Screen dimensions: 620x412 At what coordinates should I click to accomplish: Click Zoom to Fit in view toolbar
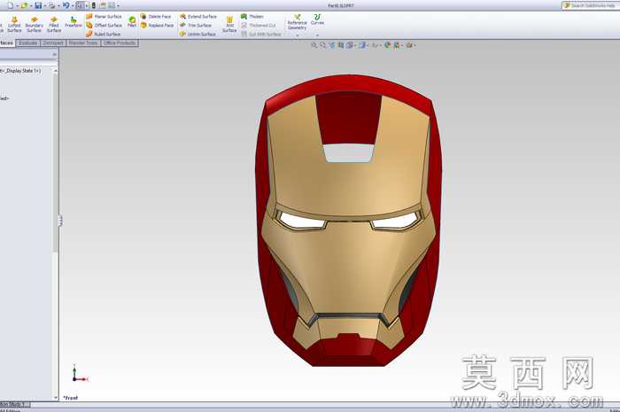click(314, 45)
